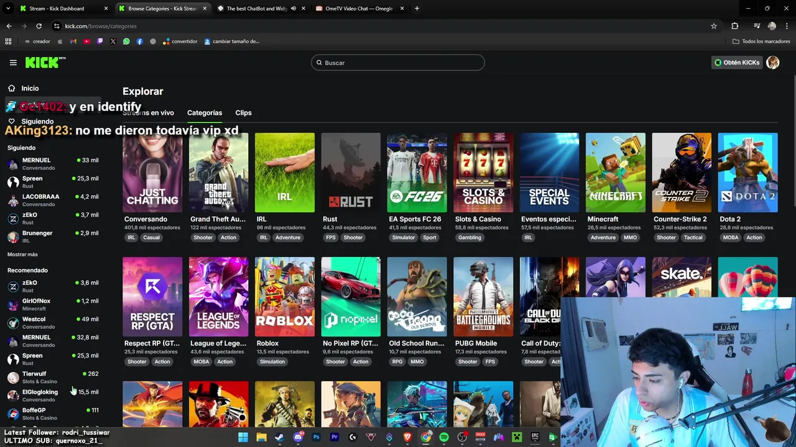796x447 pixels.
Task: Open the Minecraft category card
Action: click(616, 173)
